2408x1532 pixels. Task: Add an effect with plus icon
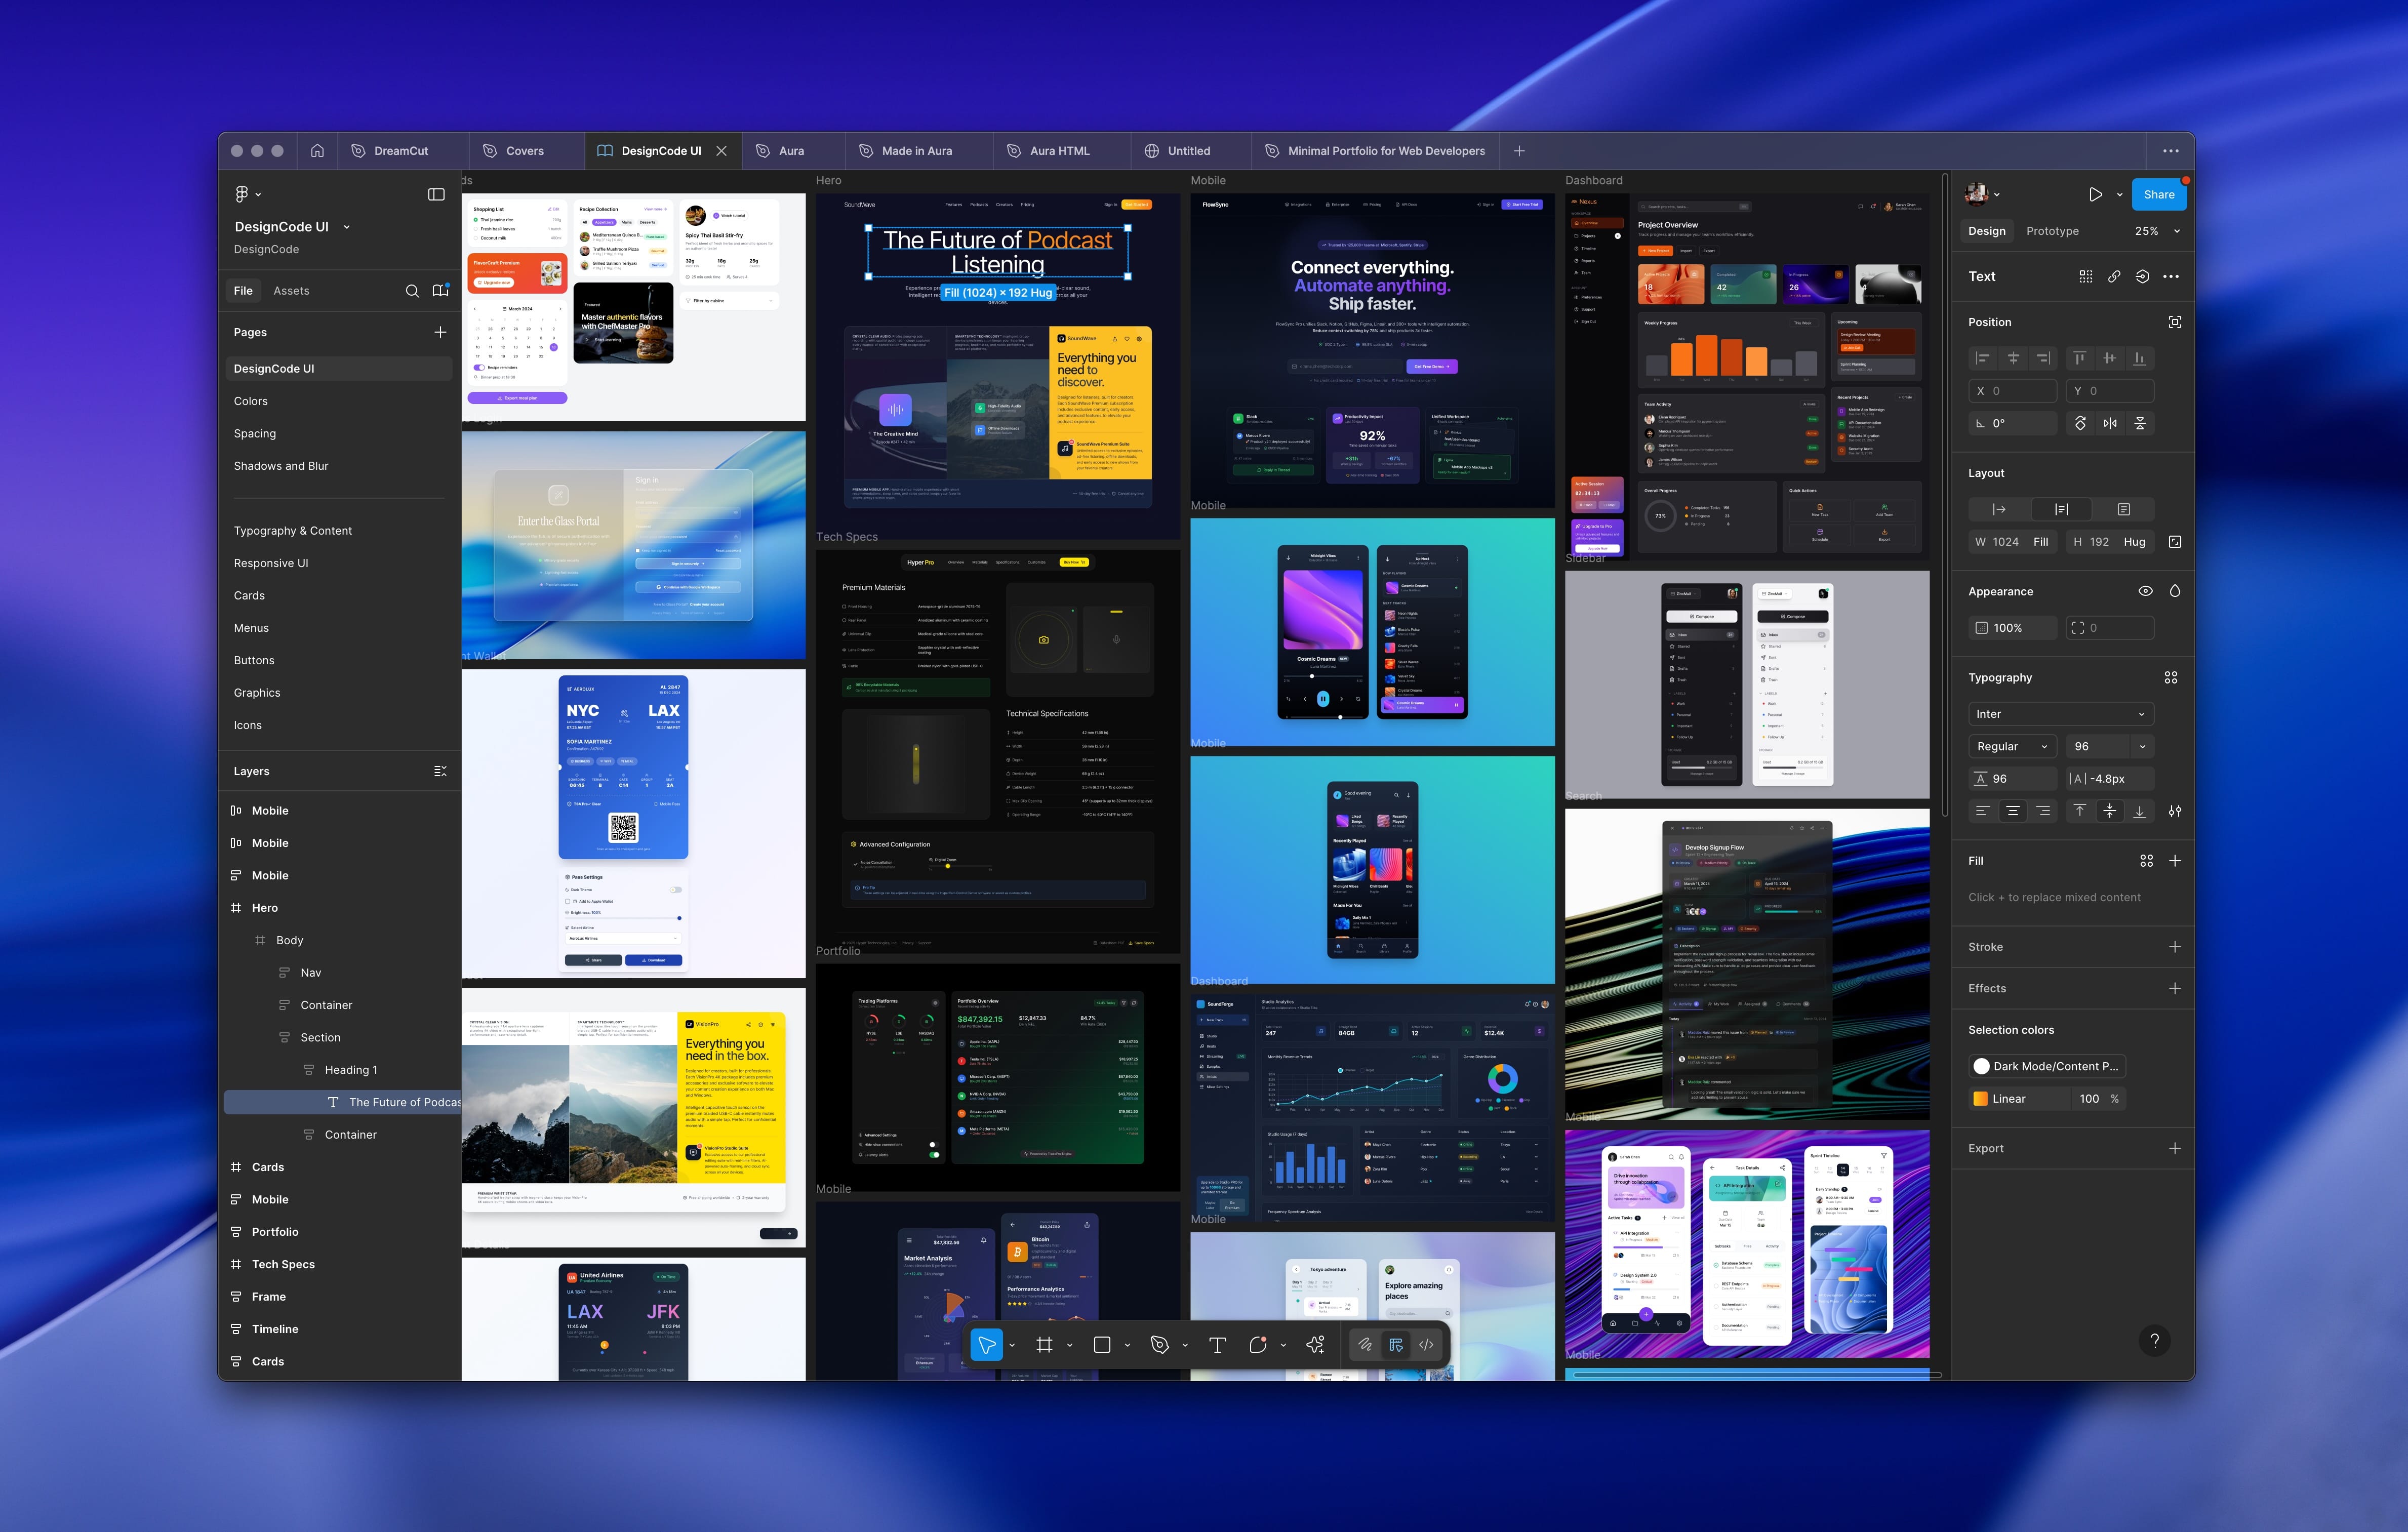click(x=2175, y=988)
